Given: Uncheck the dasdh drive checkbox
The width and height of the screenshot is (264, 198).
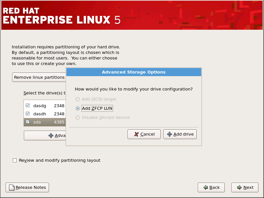Looking at the screenshot, I should point(28,114).
